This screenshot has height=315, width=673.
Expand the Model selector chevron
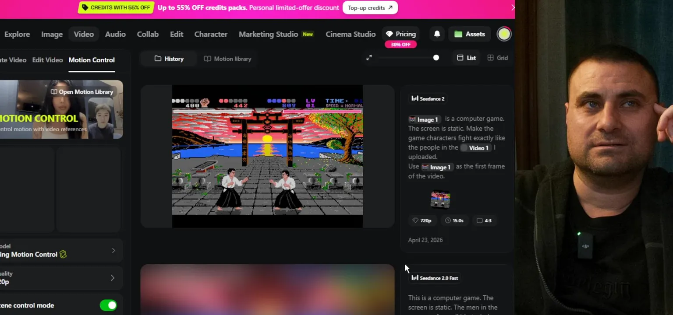click(x=113, y=251)
